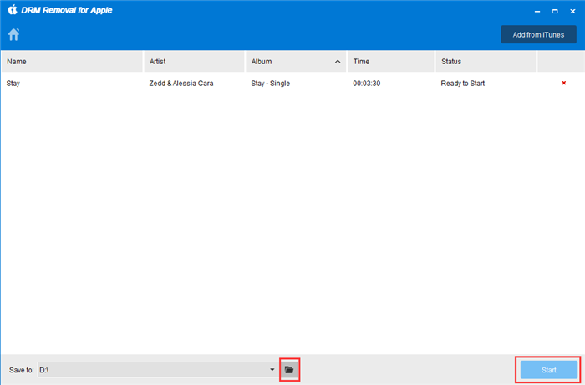
Task: Click the Apple logo in title bar
Action: pos(13,12)
